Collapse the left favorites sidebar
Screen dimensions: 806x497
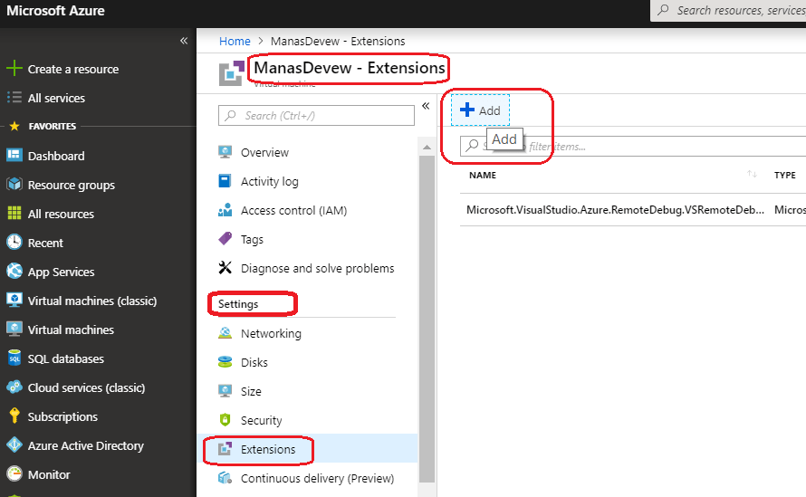click(184, 41)
